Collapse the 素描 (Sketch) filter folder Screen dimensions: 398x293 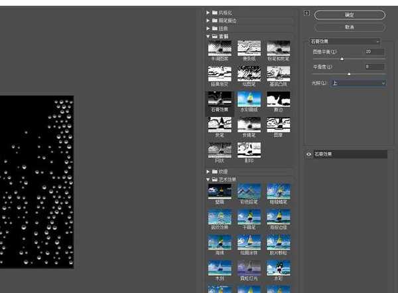(208, 37)
